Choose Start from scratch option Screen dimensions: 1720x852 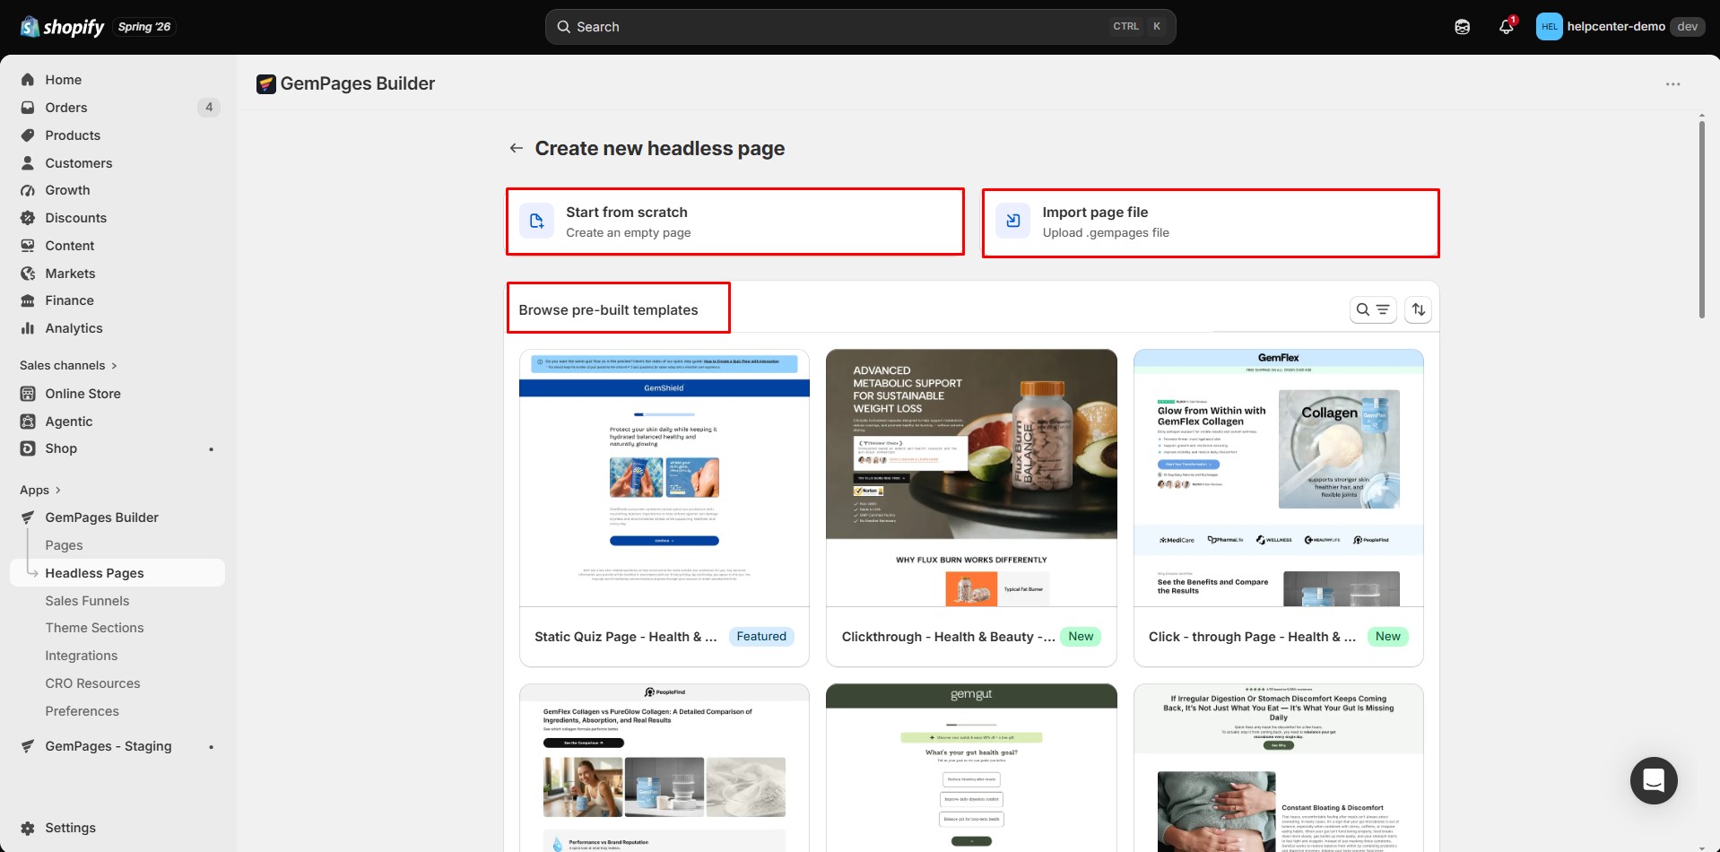point(734,222)
